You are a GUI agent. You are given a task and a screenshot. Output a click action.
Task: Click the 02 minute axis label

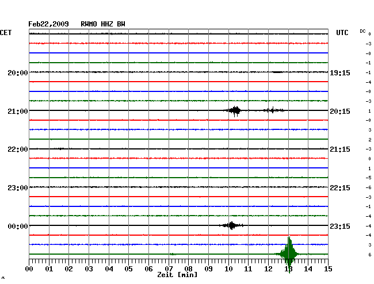point(68,268)
